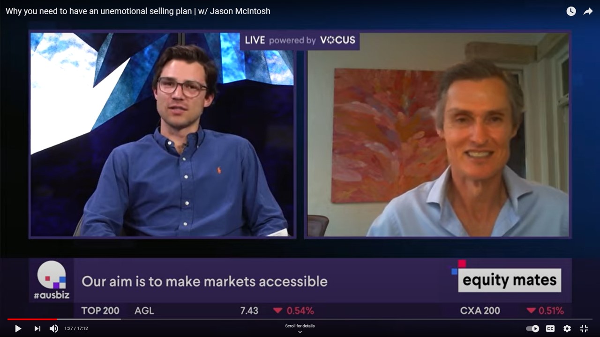Toggle closed captions CC button
600x337 pixels.
[x=550, y=329]
